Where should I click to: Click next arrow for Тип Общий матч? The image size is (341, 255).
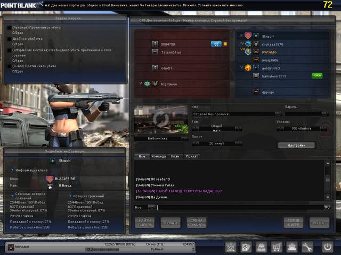click(239, 129)
